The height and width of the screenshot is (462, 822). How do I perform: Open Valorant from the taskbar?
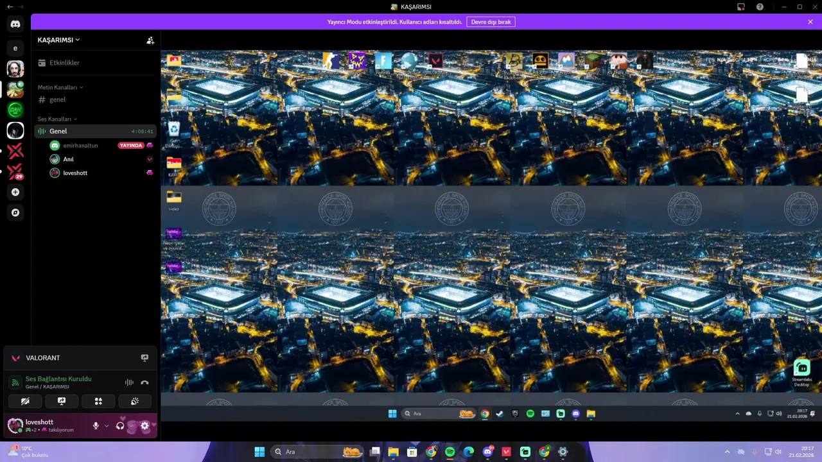[506, 452]
